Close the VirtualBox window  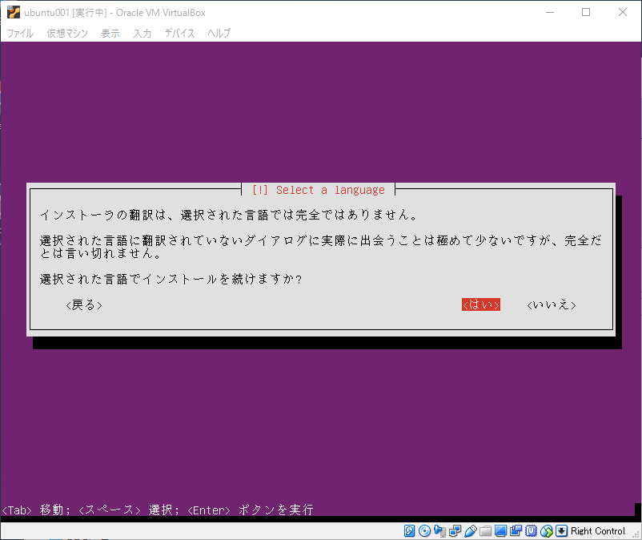[x=622, y=12]
